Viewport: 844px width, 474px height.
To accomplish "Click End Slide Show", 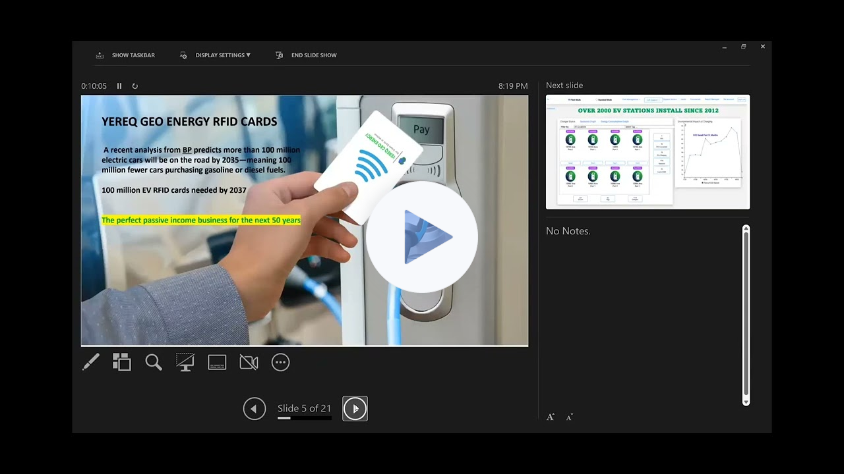I will click(307, 55).
